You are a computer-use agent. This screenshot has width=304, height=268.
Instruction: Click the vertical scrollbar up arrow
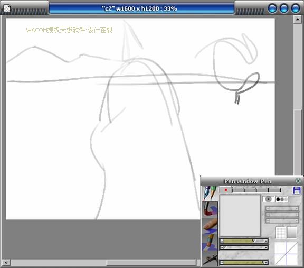point(298,19)
